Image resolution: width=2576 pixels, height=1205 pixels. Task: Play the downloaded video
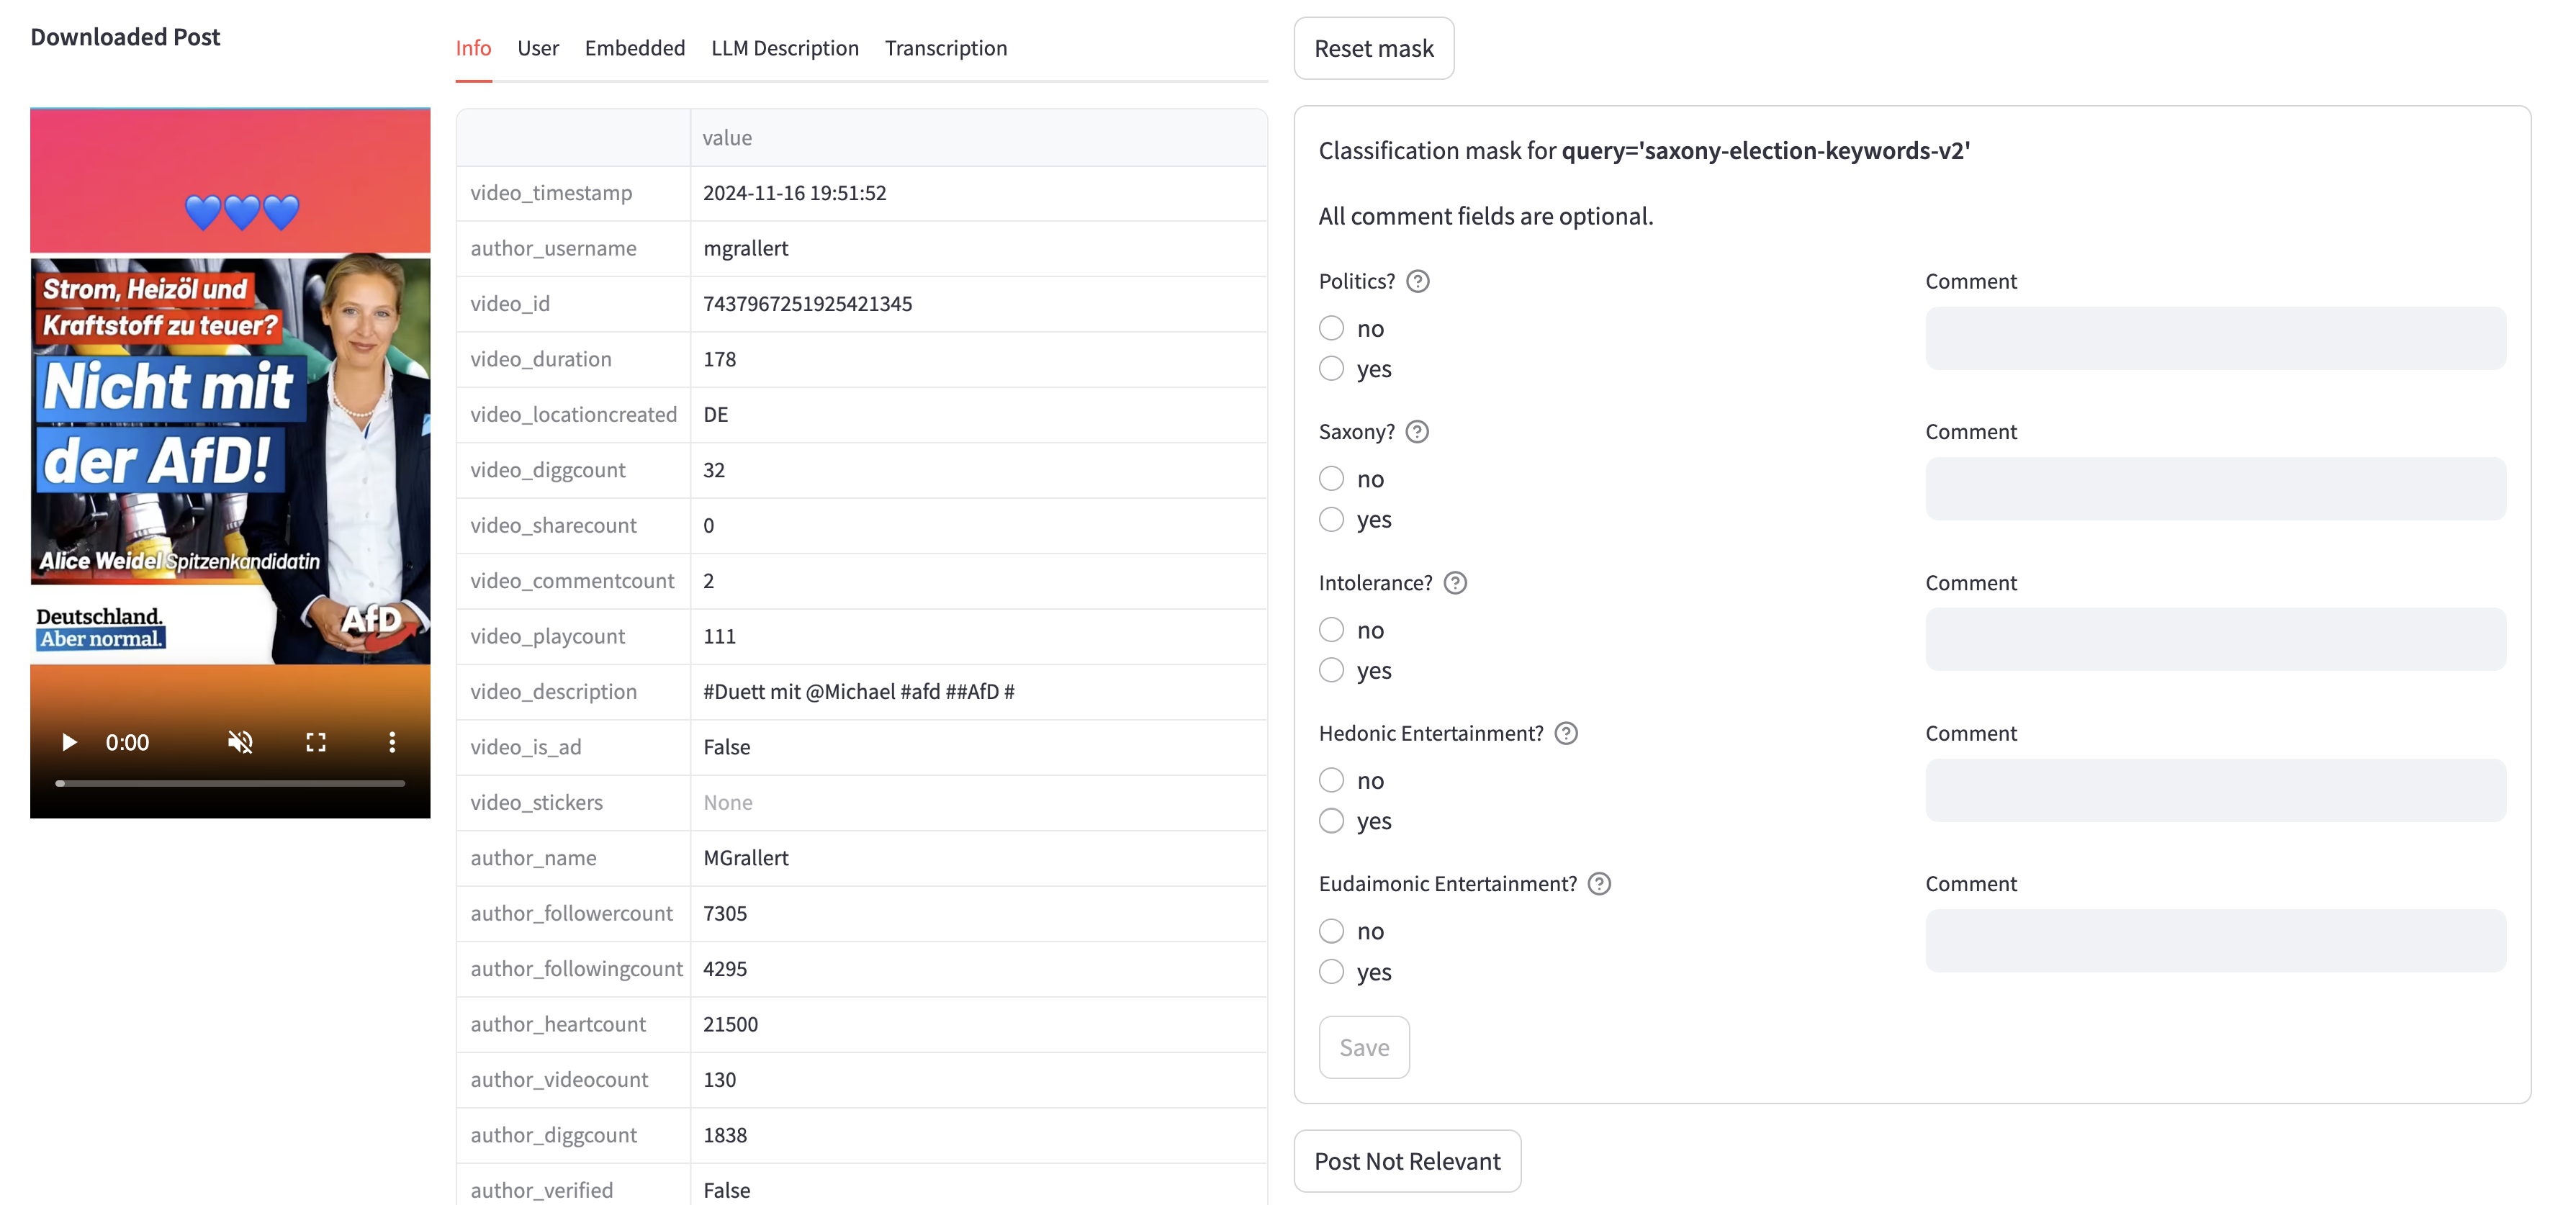pyautogui.click(x=69, y=742)
